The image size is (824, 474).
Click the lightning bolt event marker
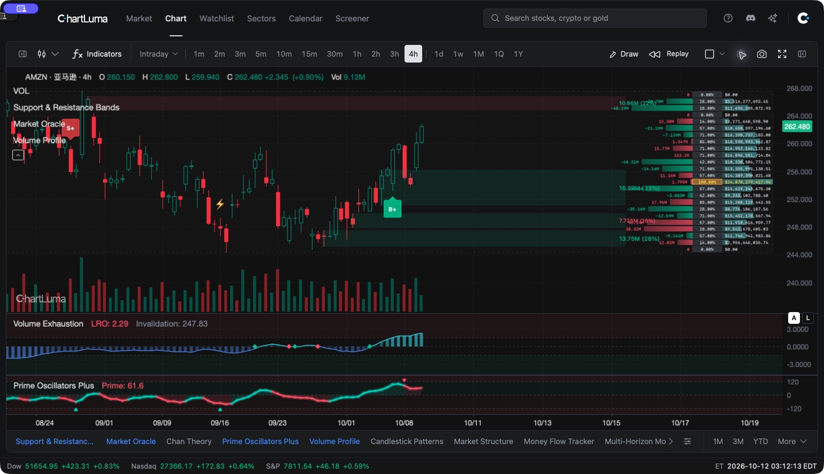coord(220,204)
